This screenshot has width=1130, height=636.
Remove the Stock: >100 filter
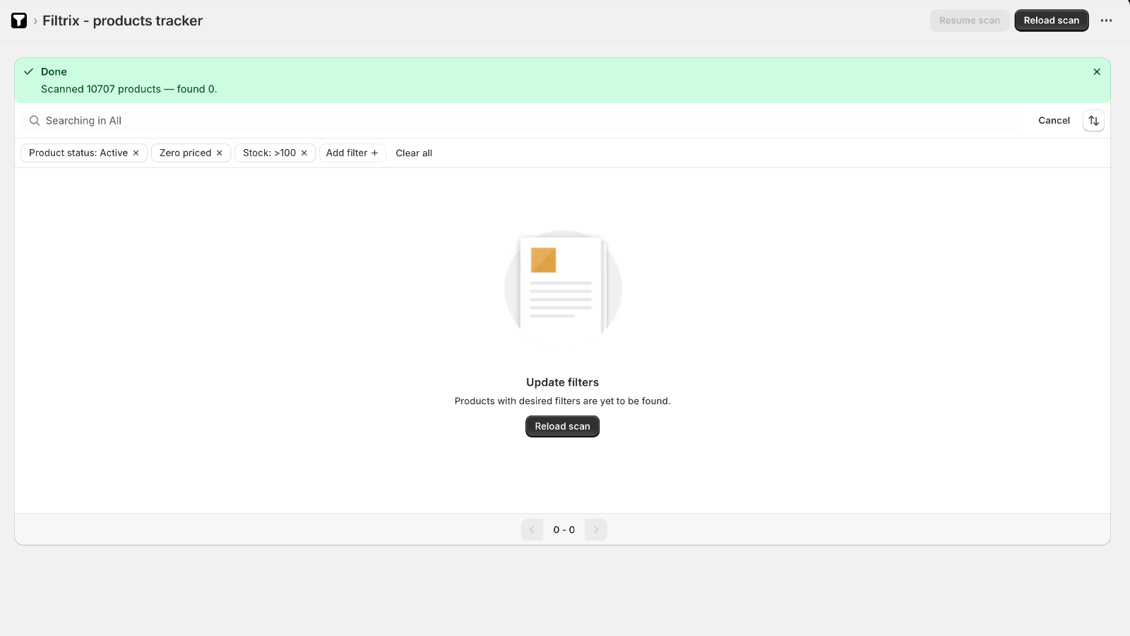[x=303, y=153]
